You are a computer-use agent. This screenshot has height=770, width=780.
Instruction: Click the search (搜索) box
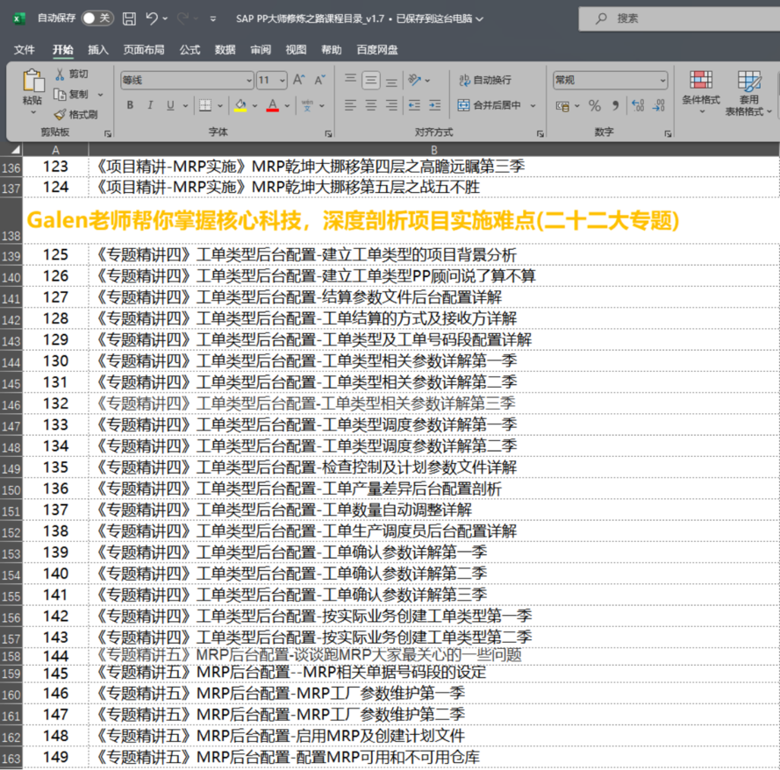point(679,19)
